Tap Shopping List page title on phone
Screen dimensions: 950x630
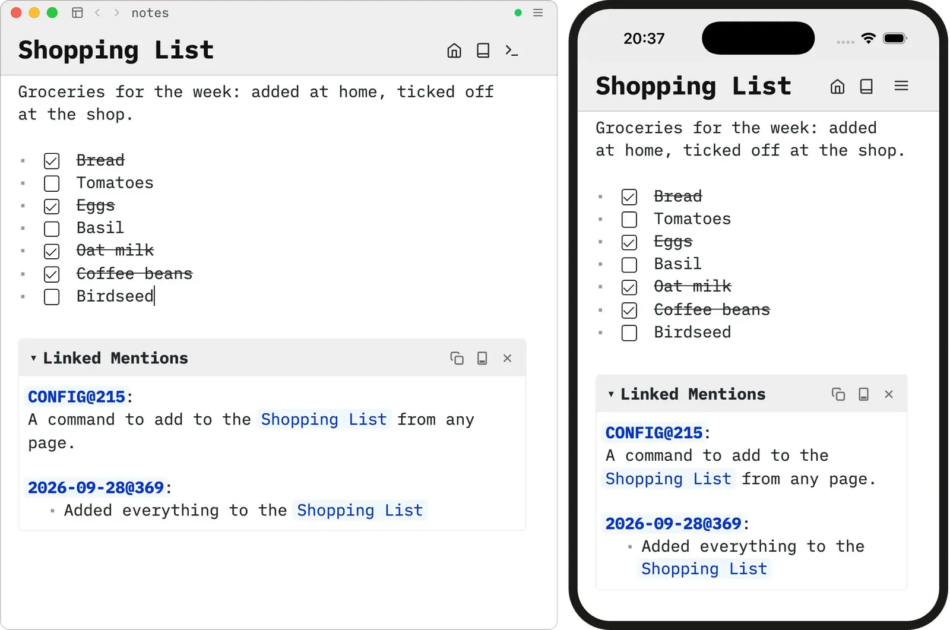pyautogui.click(x=693, y=86)
